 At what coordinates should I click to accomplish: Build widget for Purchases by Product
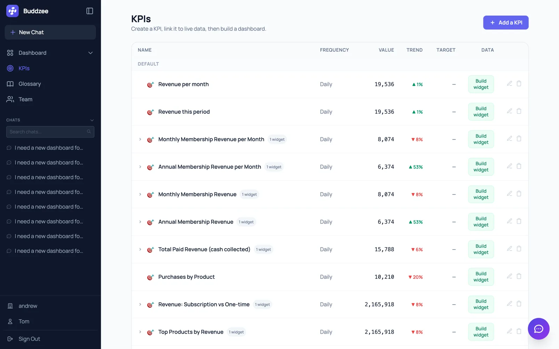(481, 277)
